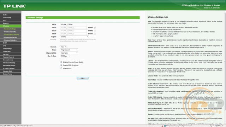
Task: Toggle Enable Wireless Router Radio checkbox
Action: 61,62
